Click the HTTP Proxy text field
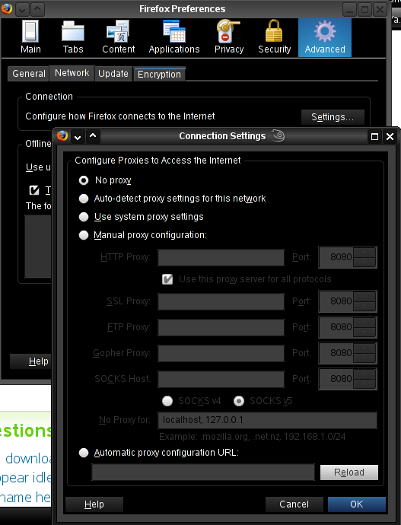Screen dimensions: 401x525 pyautogui.click(x=221, y=257)
